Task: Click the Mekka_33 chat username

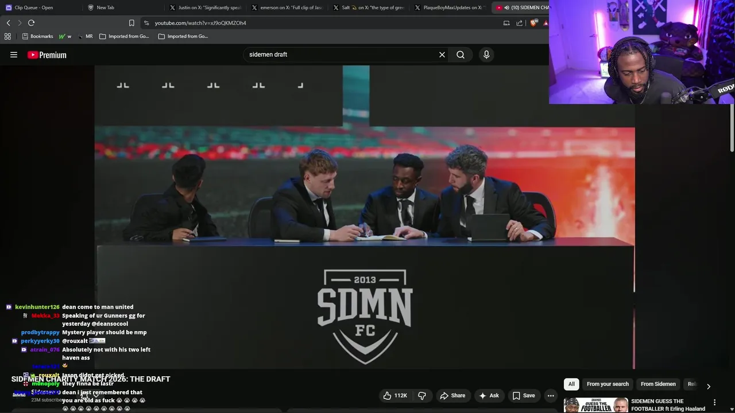Action: click(45, 315)
